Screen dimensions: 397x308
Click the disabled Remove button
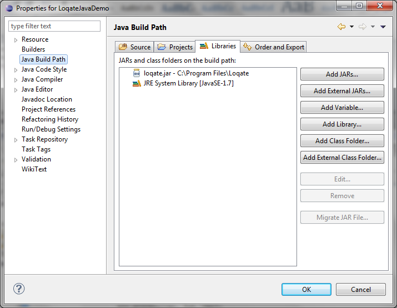(342, 196)
